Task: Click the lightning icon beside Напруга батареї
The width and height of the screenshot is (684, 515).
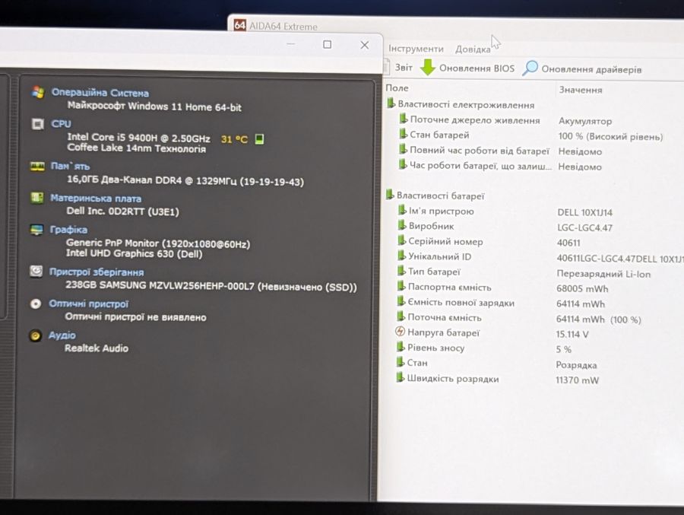Action: (x=400, y=332)
